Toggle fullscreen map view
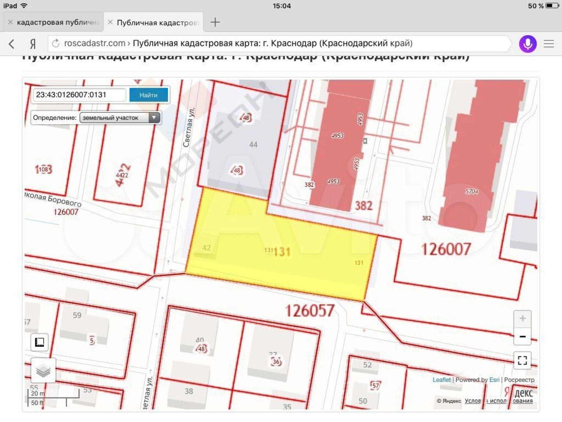 [522, 360]
